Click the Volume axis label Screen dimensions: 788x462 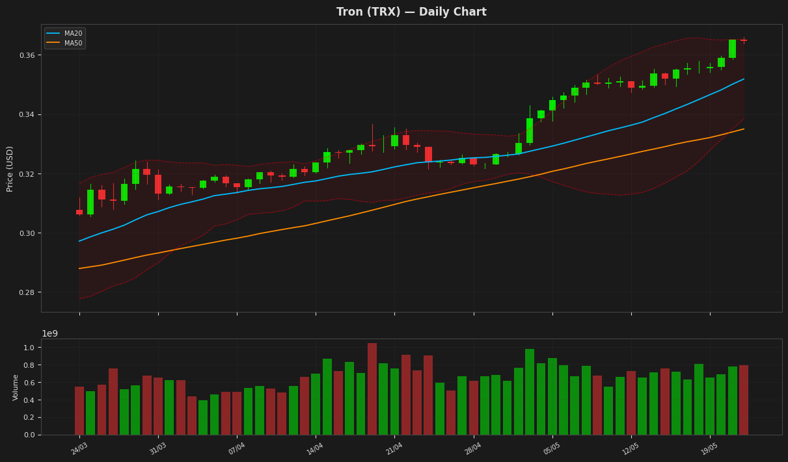click(x=16, y=387)
